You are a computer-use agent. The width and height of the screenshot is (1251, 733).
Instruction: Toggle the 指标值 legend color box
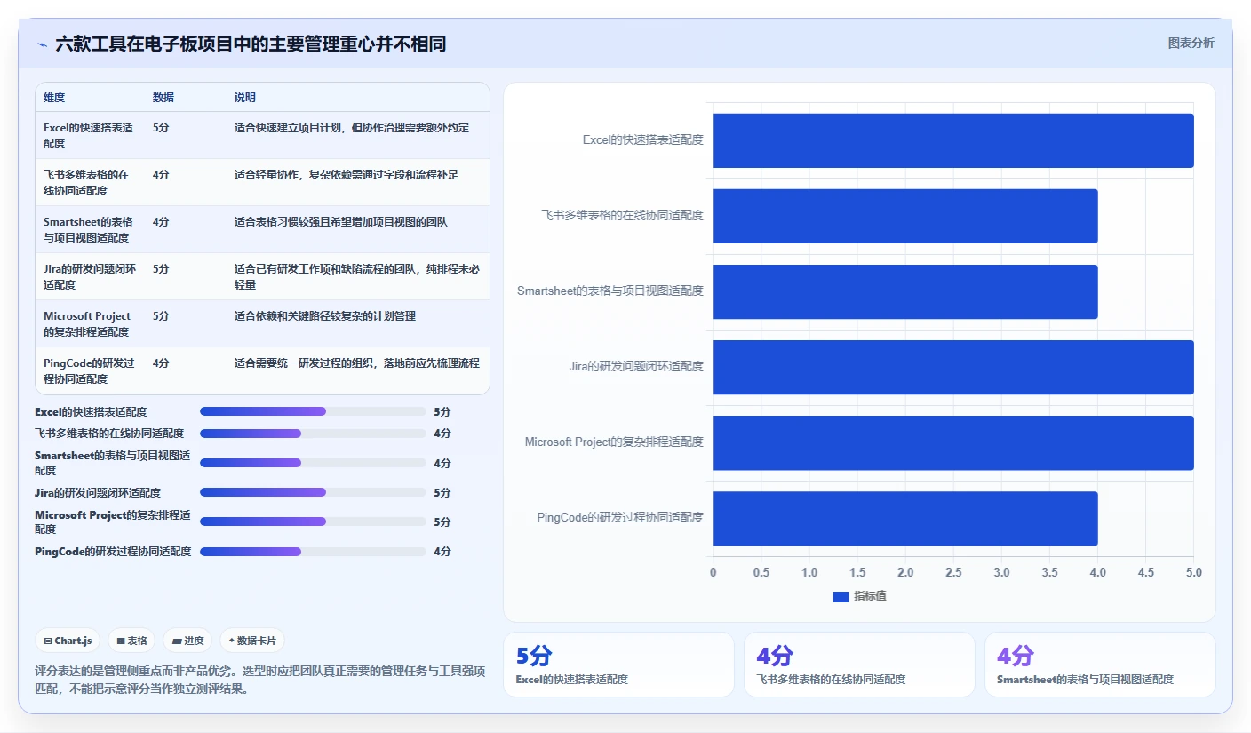tap(841, 596)
